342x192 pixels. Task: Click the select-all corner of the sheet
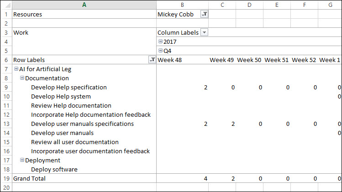[5, 5]
